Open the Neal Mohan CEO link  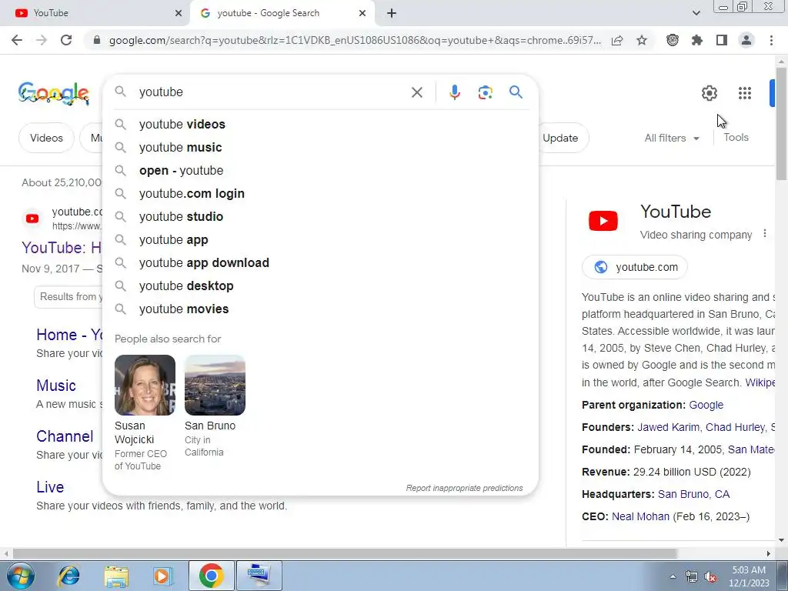point(640,516)
